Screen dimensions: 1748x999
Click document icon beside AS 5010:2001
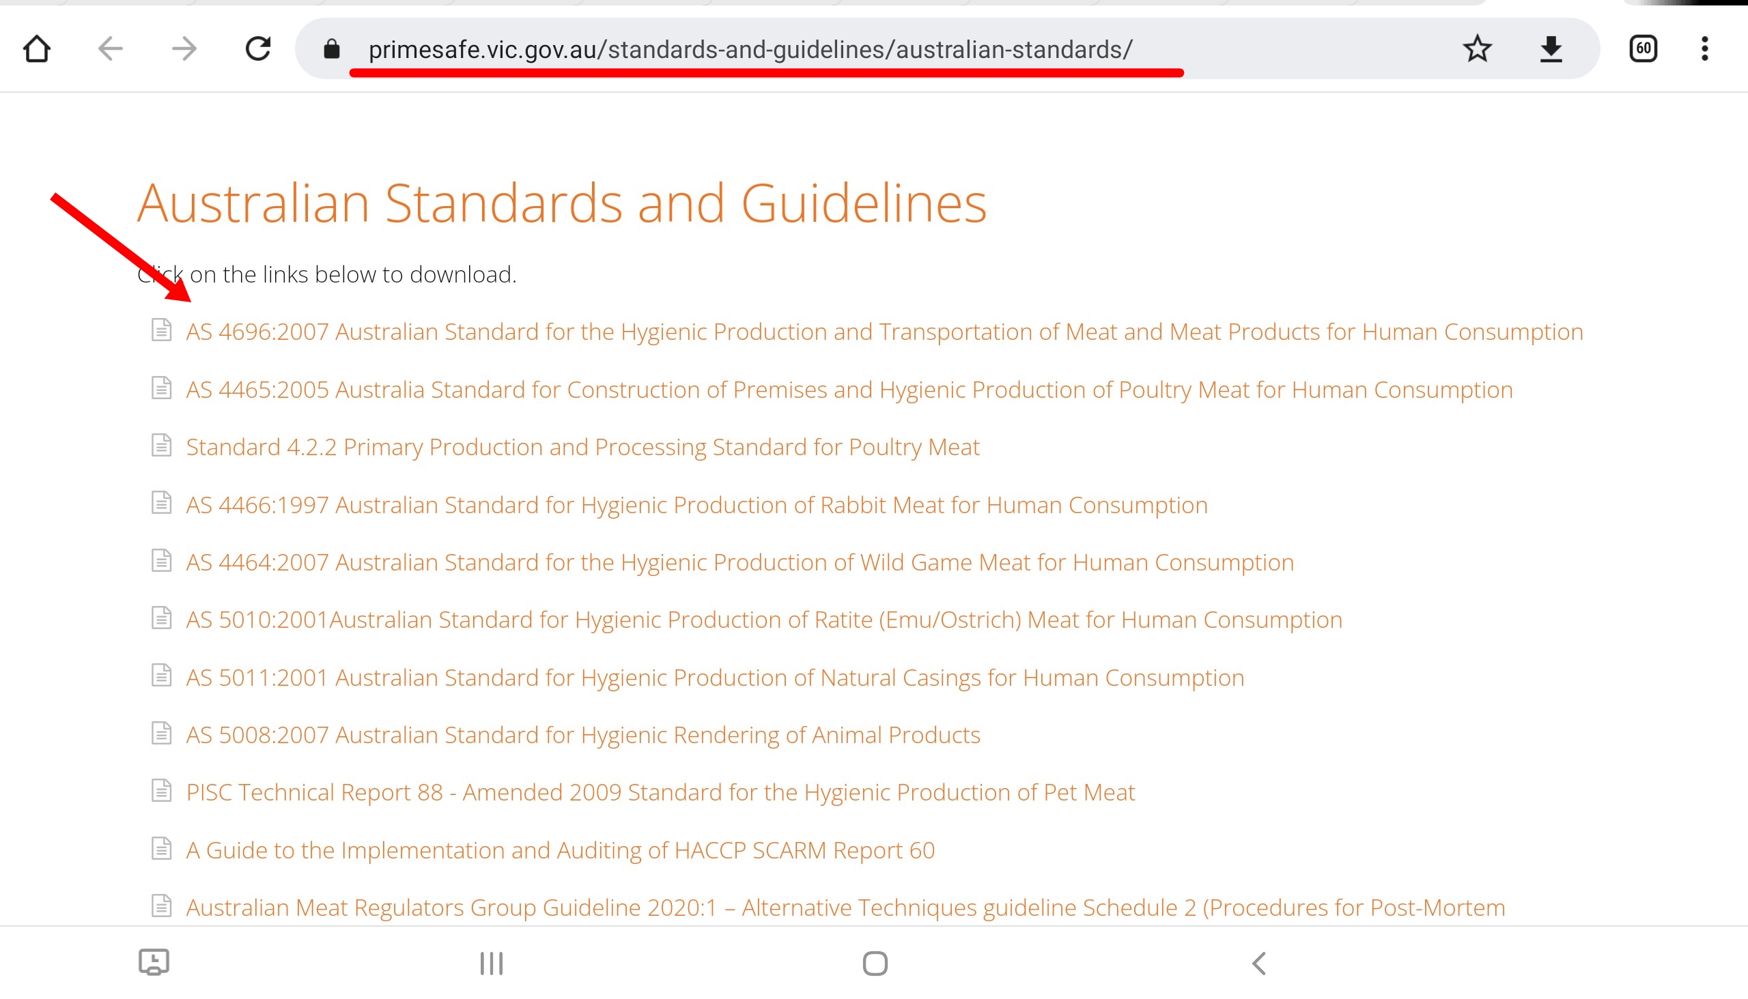point(161,618)
